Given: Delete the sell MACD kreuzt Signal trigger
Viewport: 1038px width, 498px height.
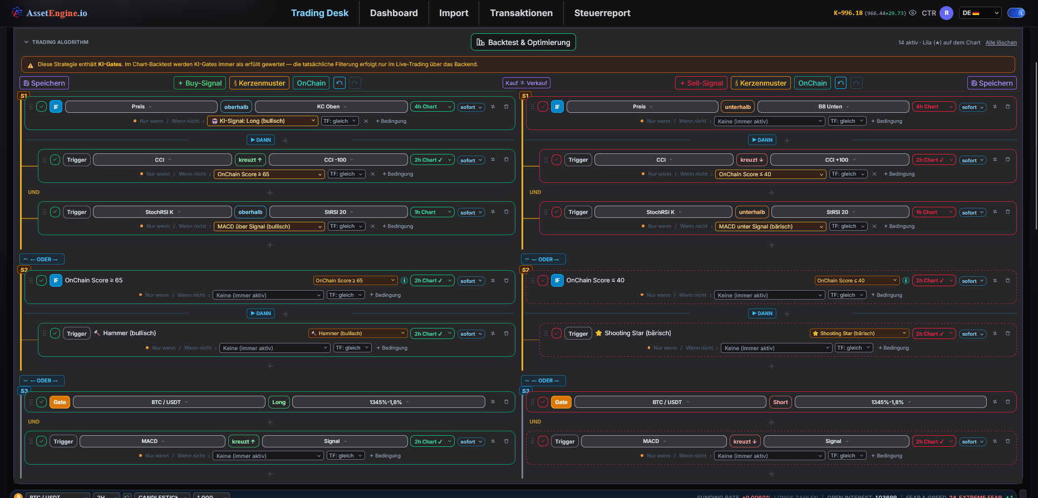Looking at the screenshot, I should pos(1007,441).
